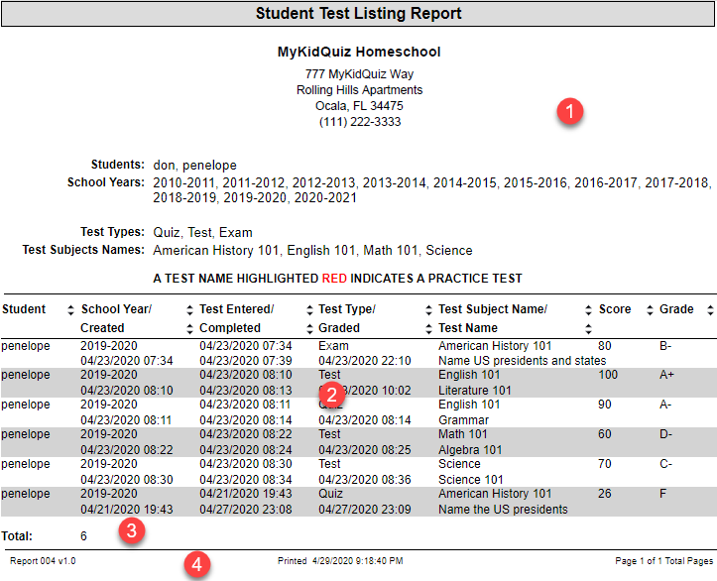Sort using arrows beside Test Entered/ header
The width and height of the screenshot is (717, 581).
point(309,310)
